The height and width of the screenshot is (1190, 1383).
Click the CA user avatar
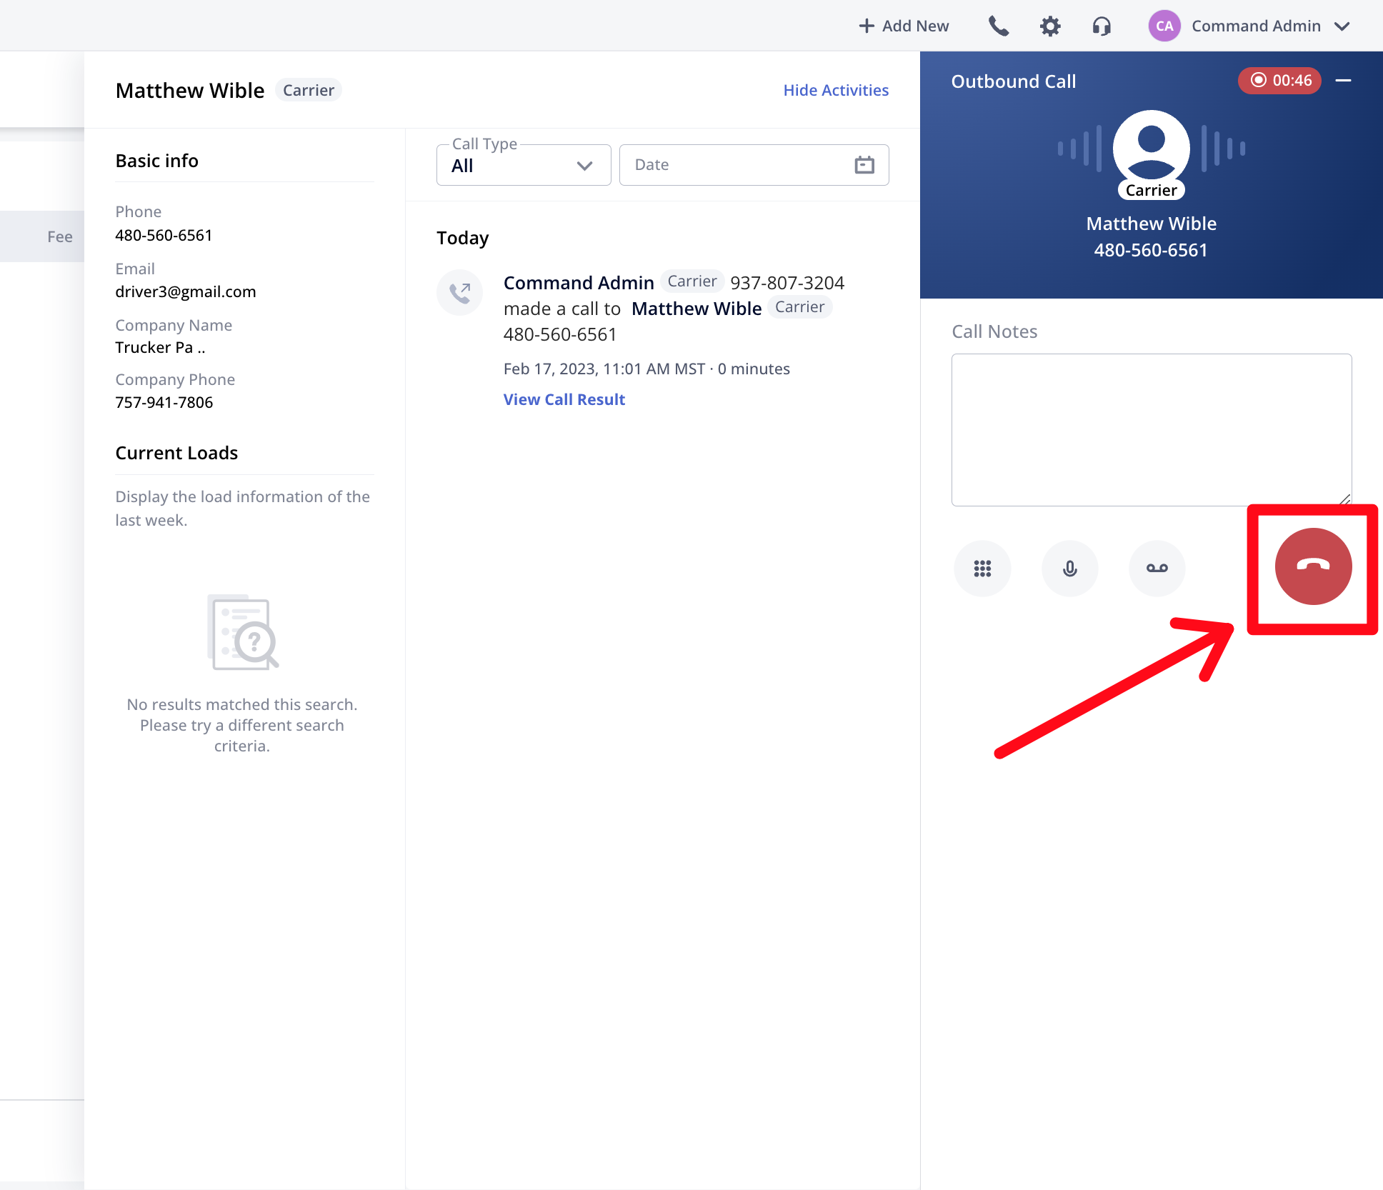pos(1164,26)
